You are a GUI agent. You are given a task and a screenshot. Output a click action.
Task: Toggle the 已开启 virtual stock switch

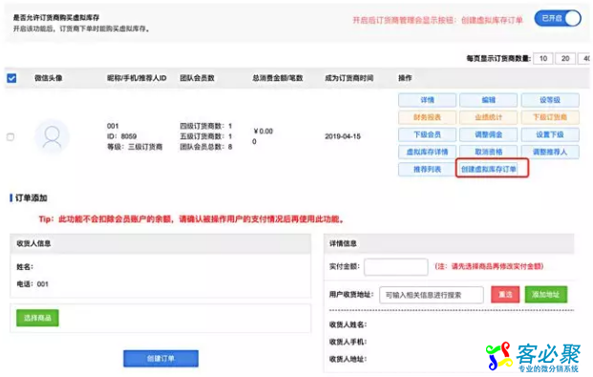tap(558, 18)
